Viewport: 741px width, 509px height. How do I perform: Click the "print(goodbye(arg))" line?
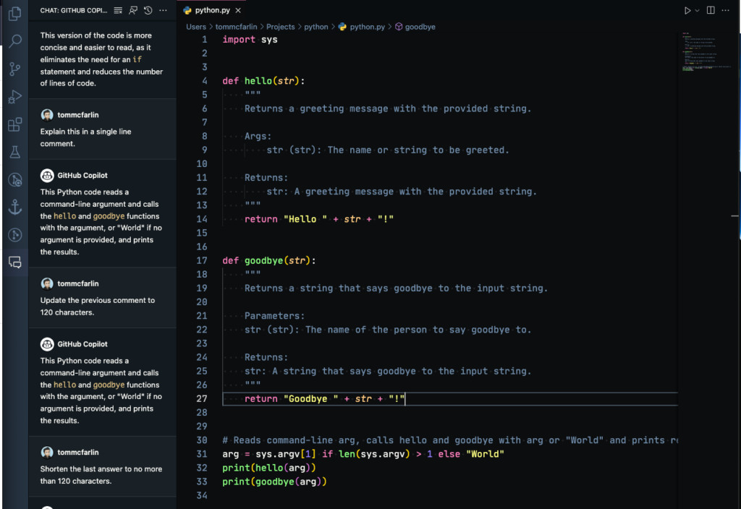click(274, 482)
